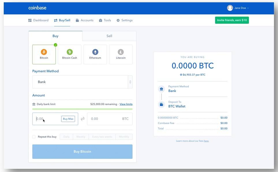Select the Bitcoin currency icon
278x172 pixels.
tap(44, 52)
